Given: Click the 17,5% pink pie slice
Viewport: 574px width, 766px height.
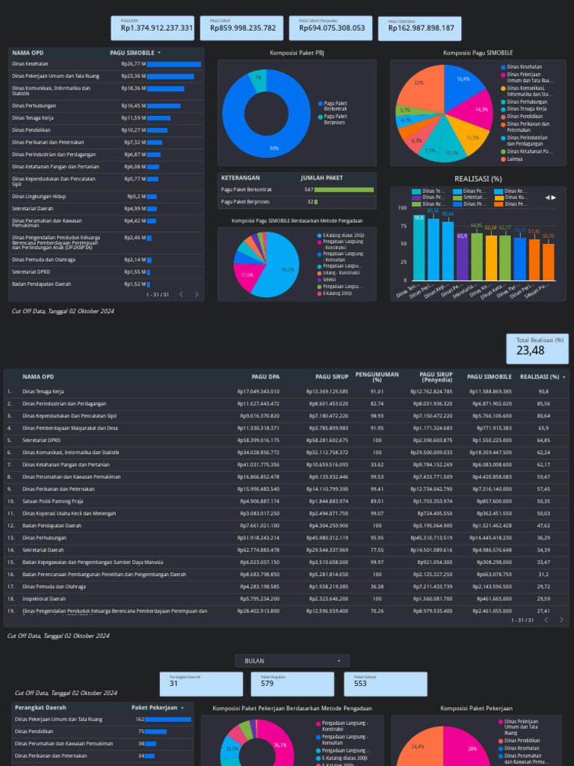Looking at the screenshot, I should [x=247, y=275].
